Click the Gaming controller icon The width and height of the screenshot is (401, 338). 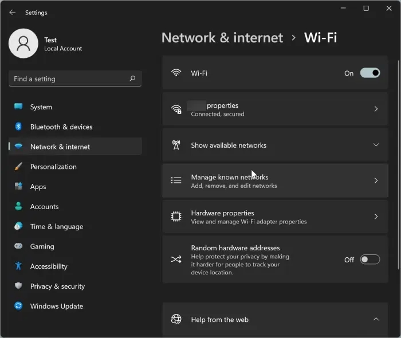[18, 246]
